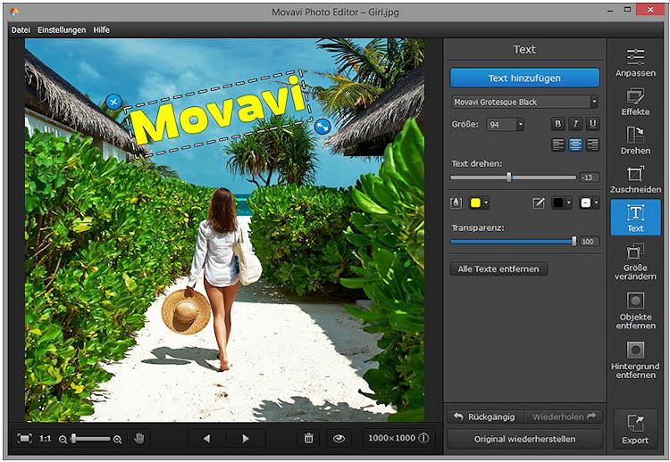
Task: Set zoom to 1:1
Action: 46,439
